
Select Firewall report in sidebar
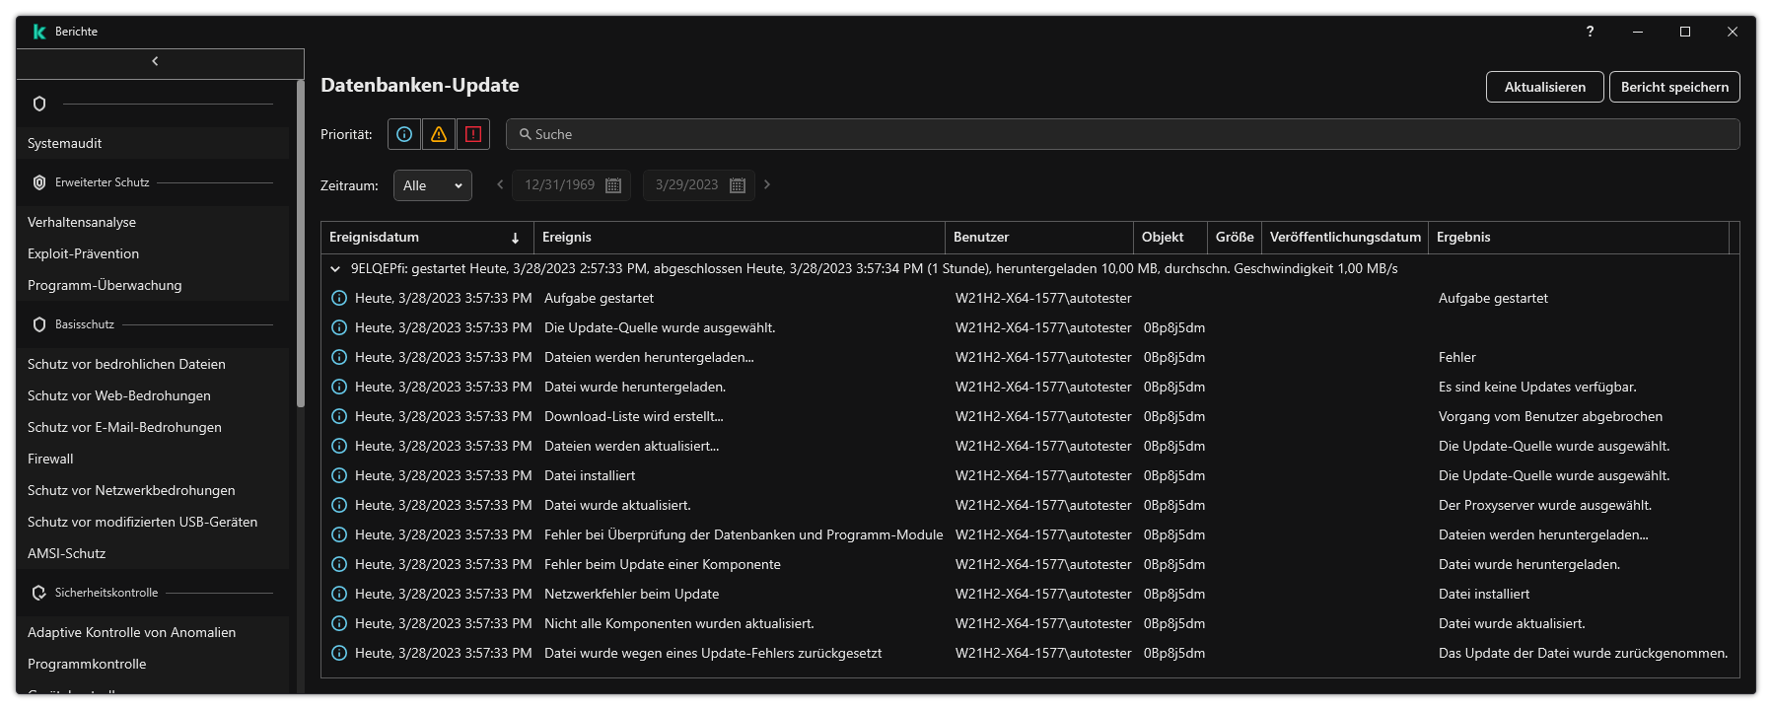coord(50,459)
